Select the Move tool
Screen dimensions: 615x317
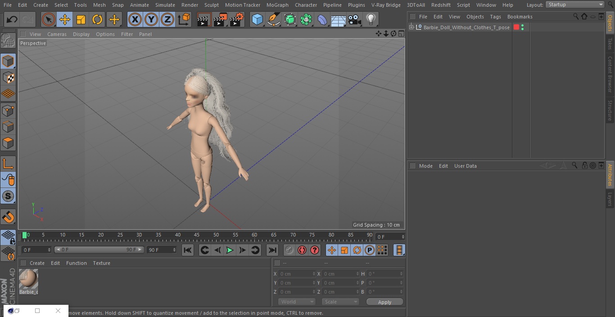65,19
